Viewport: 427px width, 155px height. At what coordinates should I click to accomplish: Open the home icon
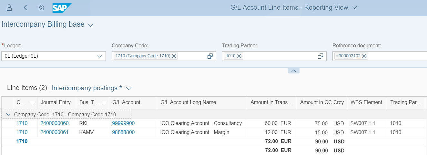(41, 7)
